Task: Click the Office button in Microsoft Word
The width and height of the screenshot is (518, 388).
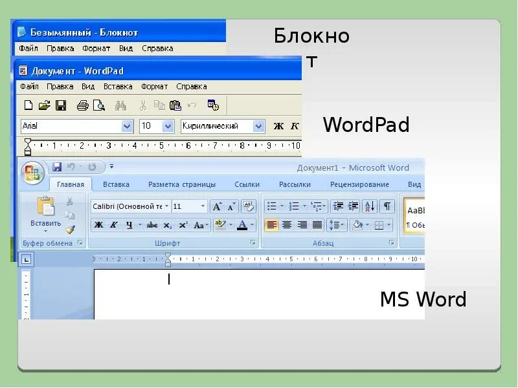Action: 32,173
